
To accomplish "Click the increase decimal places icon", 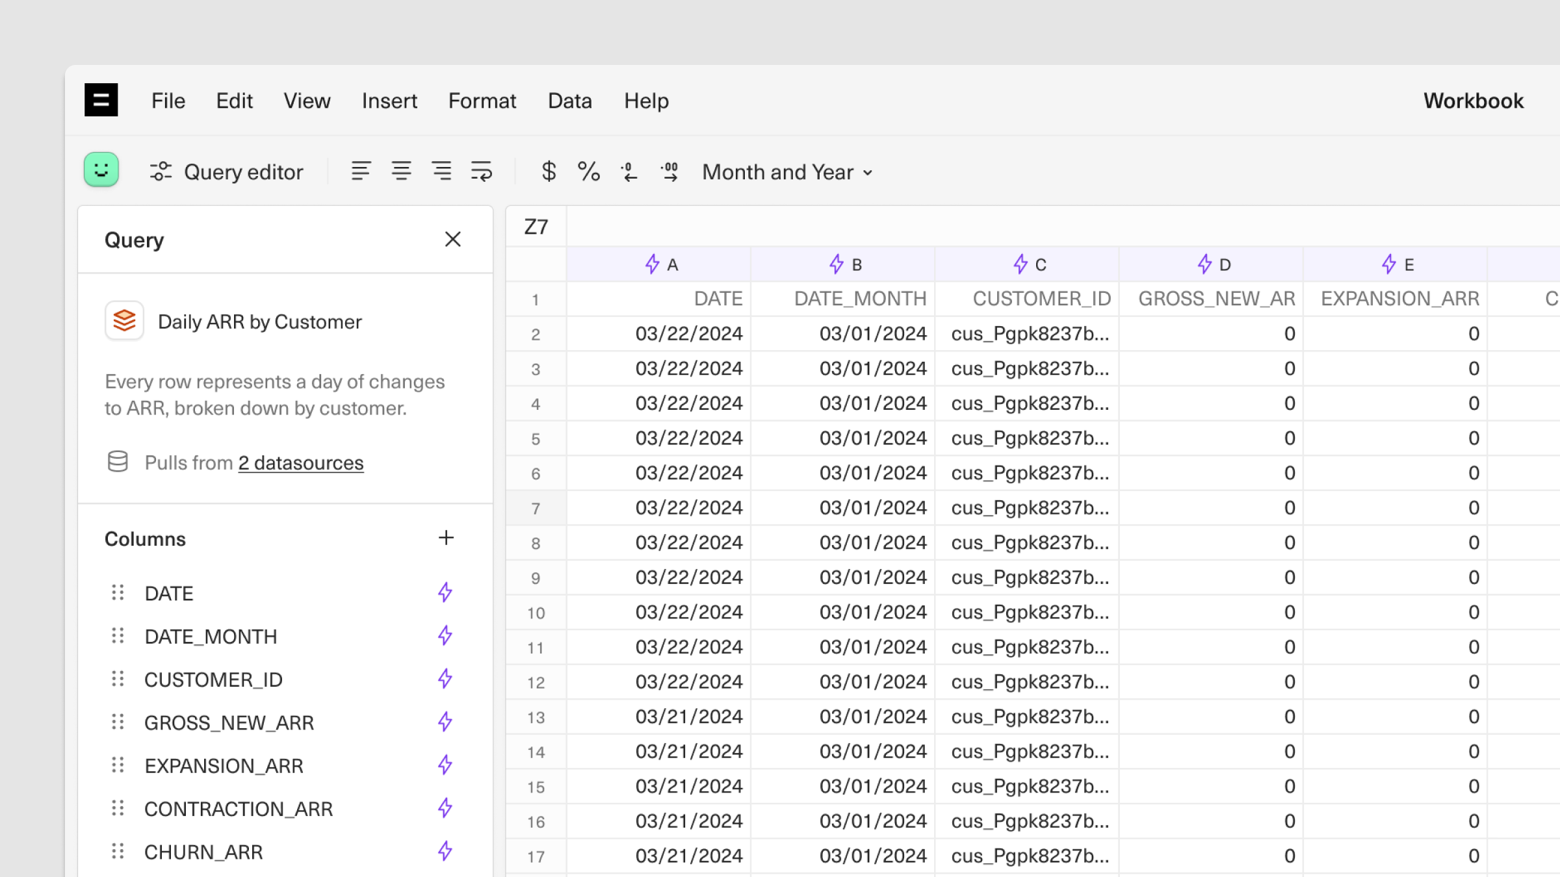I will pyautogui.click(x=669, y=172).
